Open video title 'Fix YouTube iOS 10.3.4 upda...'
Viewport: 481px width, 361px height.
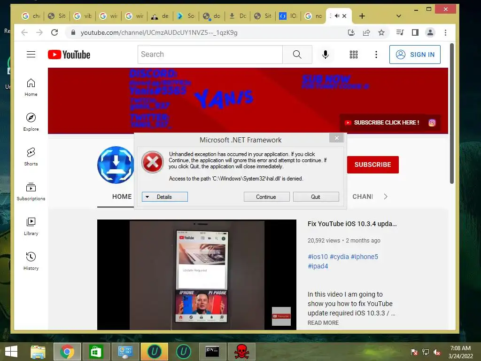352,224
